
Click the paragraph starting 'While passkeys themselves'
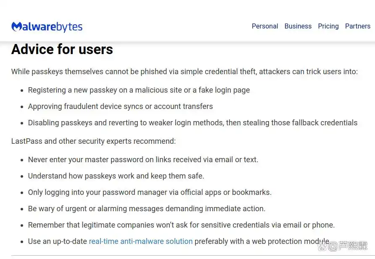point(184,72)
